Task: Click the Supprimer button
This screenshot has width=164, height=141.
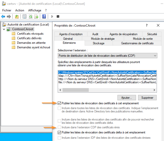Action: point(147,98)
